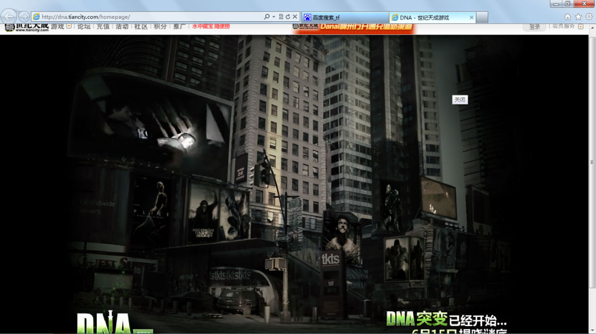Expand the dropdown arrow beside 会员服务

580,26
